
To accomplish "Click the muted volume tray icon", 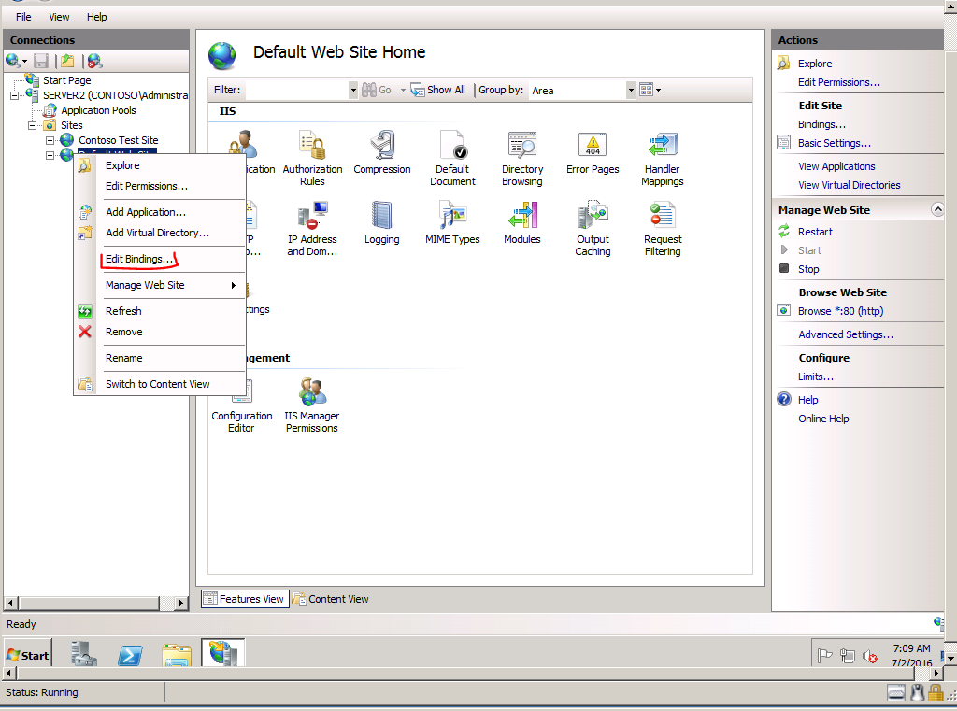I will 870,656.
